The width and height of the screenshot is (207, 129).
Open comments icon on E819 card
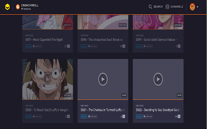(179, 46)
